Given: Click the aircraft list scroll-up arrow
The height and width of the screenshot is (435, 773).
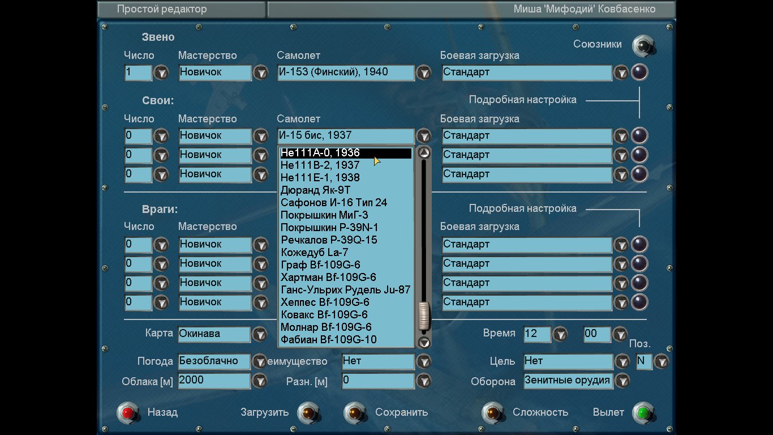Looking at the screenshot, I should (x=424, y=153).
